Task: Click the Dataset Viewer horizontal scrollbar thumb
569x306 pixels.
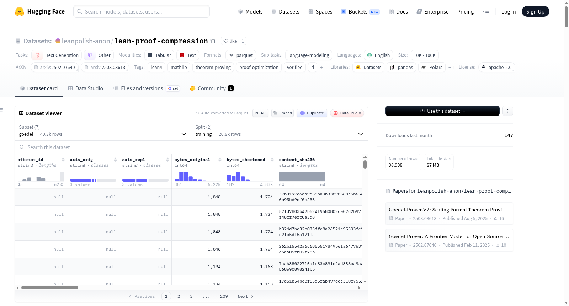Action: click(x=50, y=288)
